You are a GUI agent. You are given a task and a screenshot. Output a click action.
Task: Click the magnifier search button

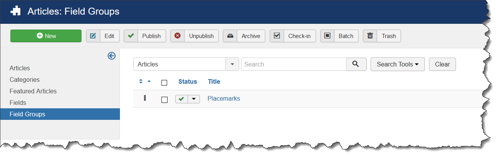pos(356,64)
